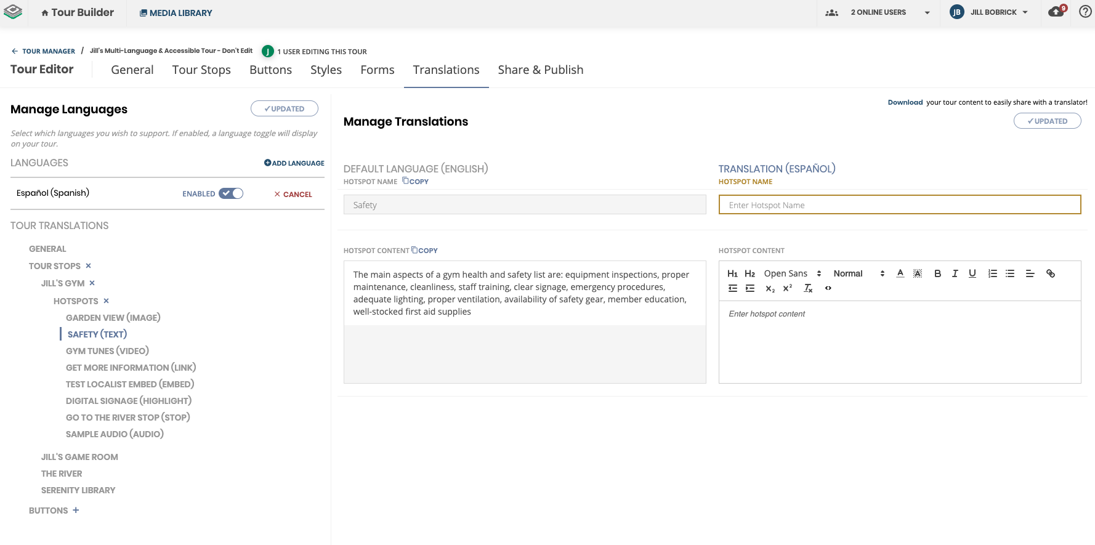Click the Add Language button
Screen dimensions: 1095x545
[x=294, y=163]
